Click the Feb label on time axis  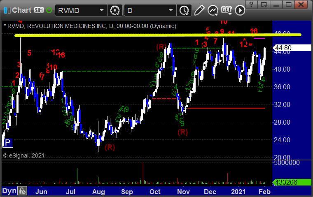click(264, 192)
